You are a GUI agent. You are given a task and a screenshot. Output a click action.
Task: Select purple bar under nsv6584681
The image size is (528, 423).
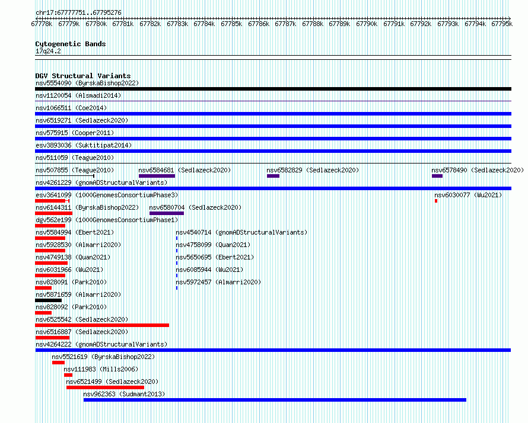[157, 176]
